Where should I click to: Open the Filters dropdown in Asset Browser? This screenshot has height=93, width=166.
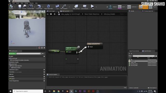pos(130,56)
